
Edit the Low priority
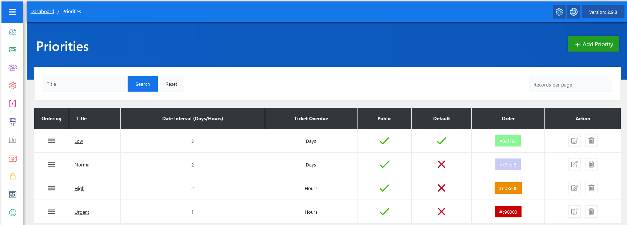click(574, 141)
